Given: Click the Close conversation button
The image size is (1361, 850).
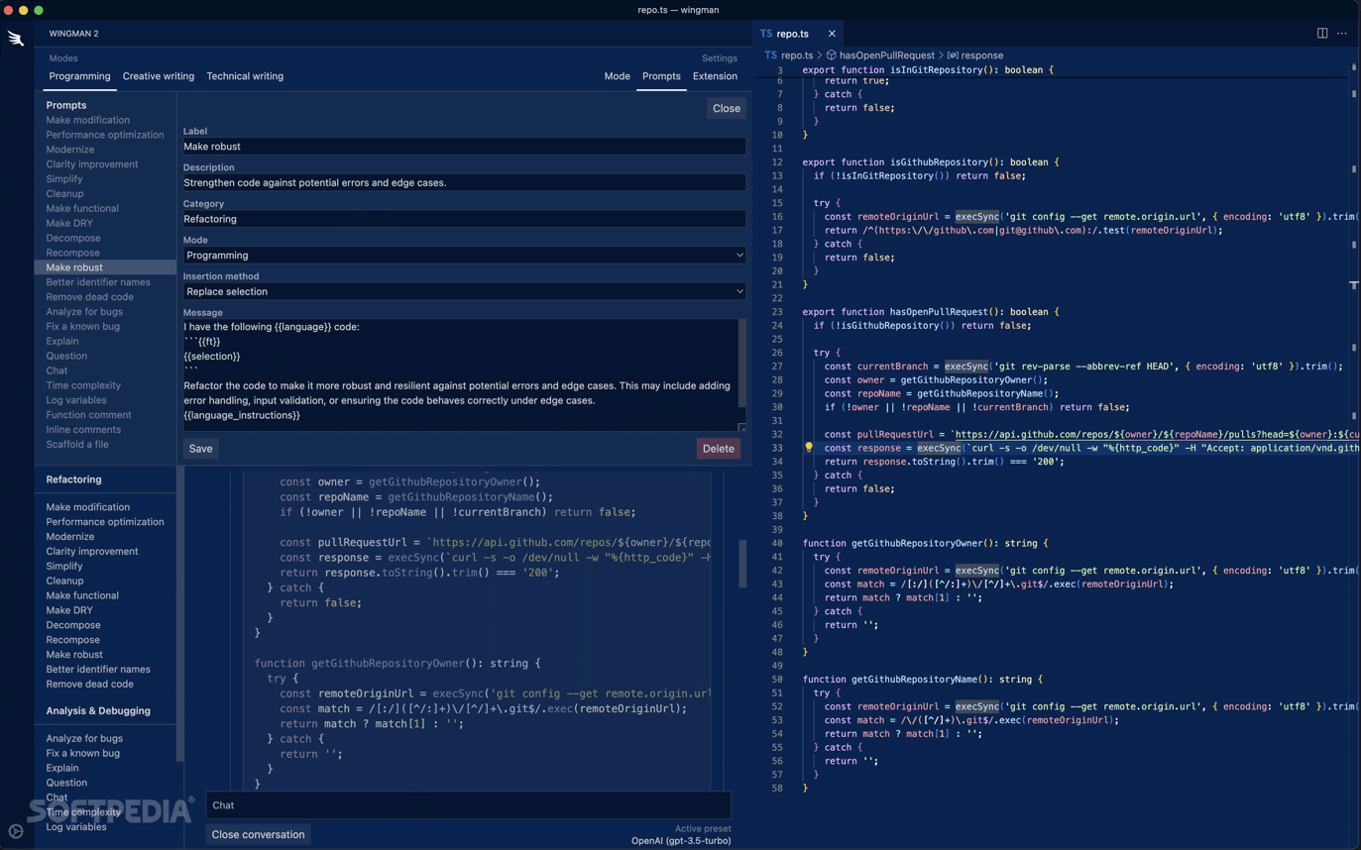Looking at the screenshot, I should [x=258, y=835].
